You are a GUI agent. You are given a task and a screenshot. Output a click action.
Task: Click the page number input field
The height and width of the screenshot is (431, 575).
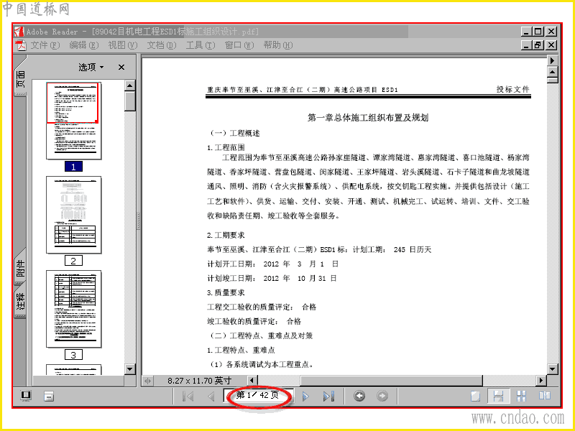click(258, 396)
